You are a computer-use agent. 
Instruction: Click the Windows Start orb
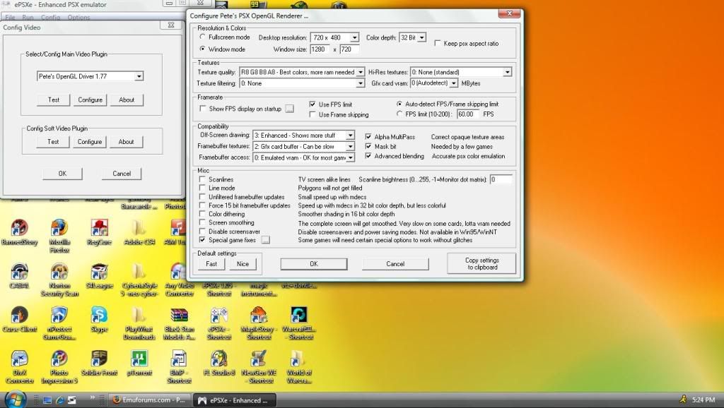click(16, 400)
